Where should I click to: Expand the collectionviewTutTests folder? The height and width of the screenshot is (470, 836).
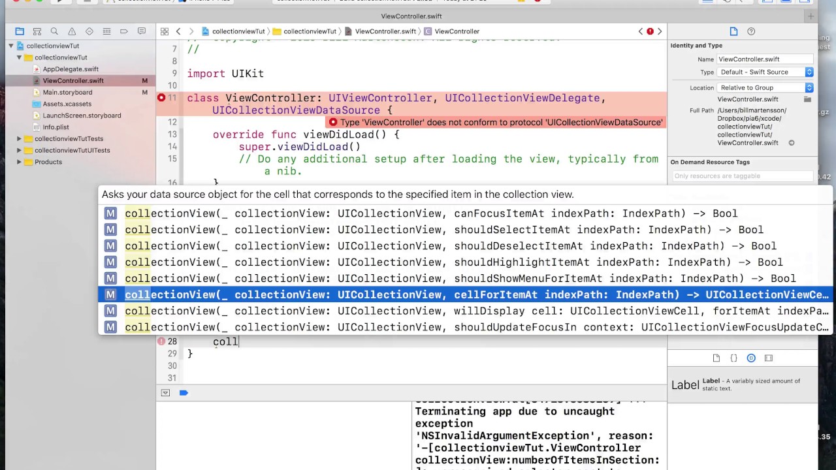[x=20, y=139]
